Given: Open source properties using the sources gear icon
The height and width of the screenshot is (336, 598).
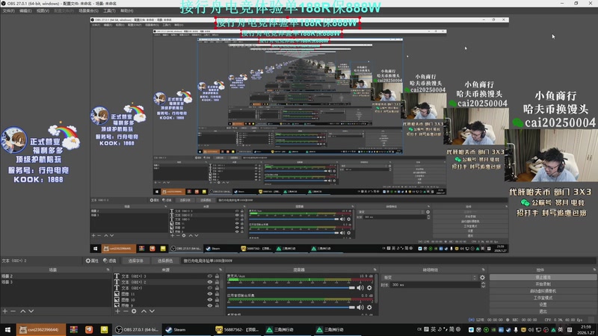Looking at the screenshot, I should pos(134,311).
